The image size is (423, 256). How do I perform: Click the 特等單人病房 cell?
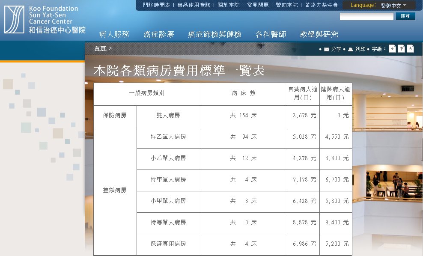point(169,223)
